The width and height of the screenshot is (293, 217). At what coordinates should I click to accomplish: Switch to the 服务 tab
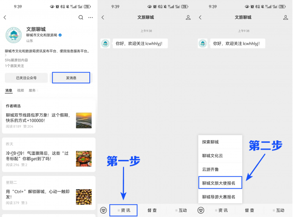(32, 90)
